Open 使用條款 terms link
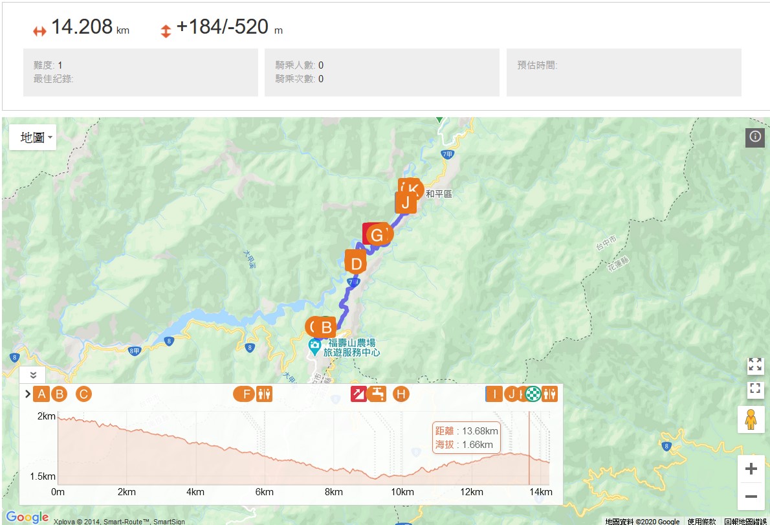Image resolution: width=770 pixels, height=525 pixels. click(x=702, y=522)
